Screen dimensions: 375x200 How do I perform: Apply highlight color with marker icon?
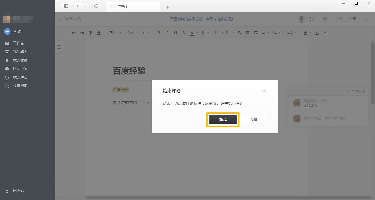coord(203,33)
